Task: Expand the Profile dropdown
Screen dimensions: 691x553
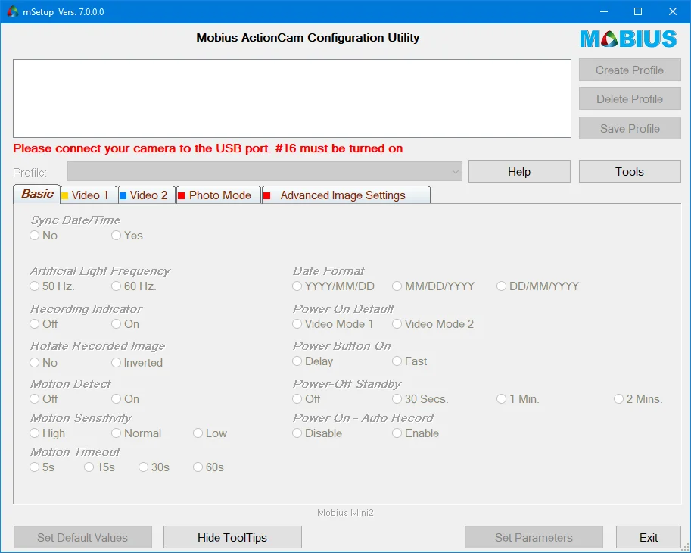Action: [264, 171]
